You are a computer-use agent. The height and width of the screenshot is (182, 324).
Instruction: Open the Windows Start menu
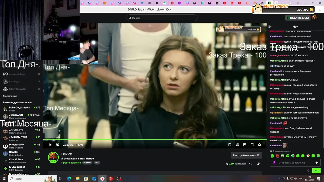click(x=4, y=179)
